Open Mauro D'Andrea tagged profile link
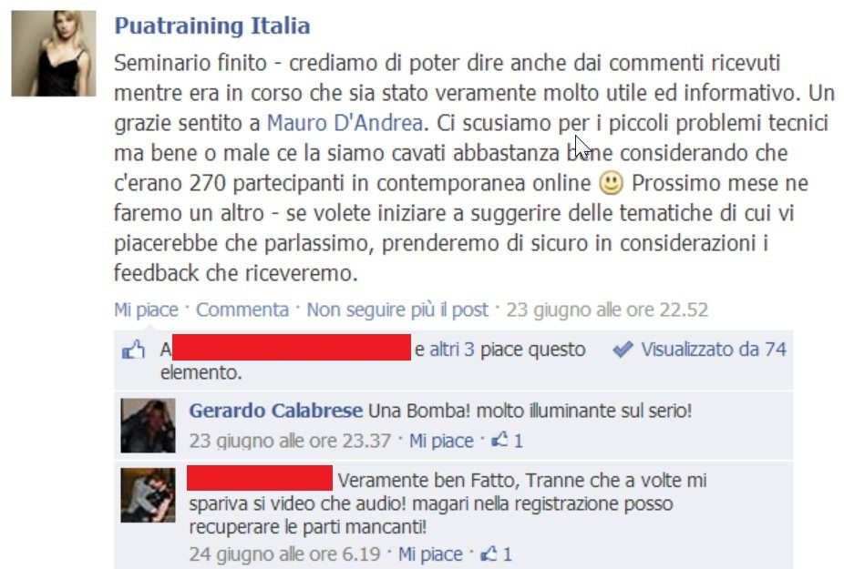This screenshot has width=844, height=569. tap(345, 123)
